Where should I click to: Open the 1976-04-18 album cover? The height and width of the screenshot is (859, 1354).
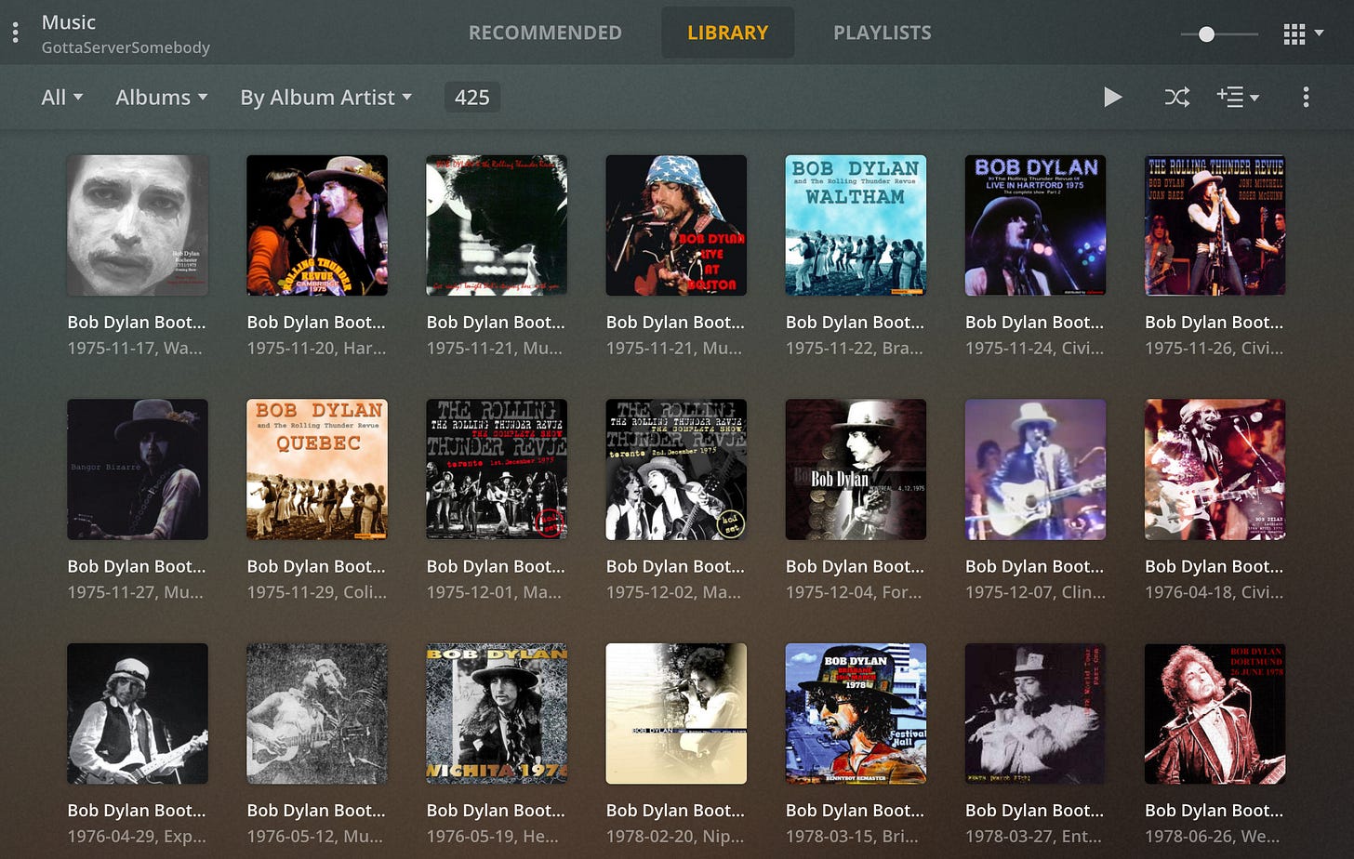tap(1215, 469)
